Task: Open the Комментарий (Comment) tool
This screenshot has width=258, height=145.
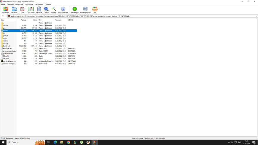Action: click(85, 10)
